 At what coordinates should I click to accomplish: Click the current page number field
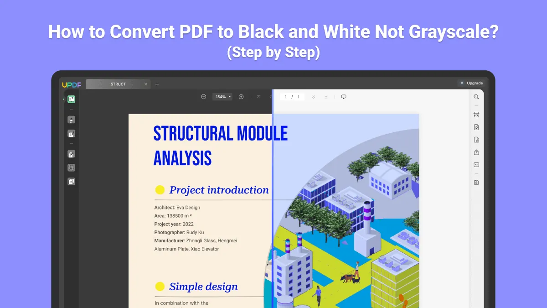(x=286, y=97)
